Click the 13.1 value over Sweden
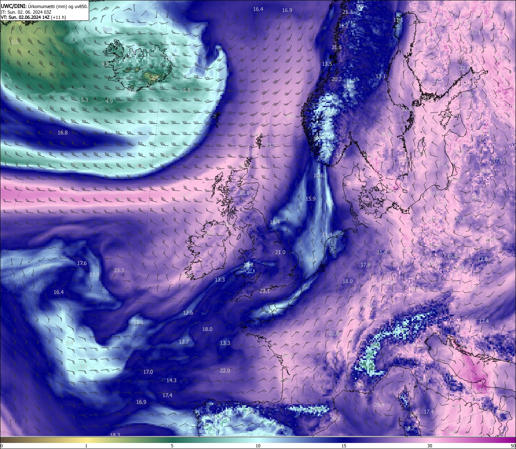The width and height of the screenshot is (516, 449). coord(381,77)
